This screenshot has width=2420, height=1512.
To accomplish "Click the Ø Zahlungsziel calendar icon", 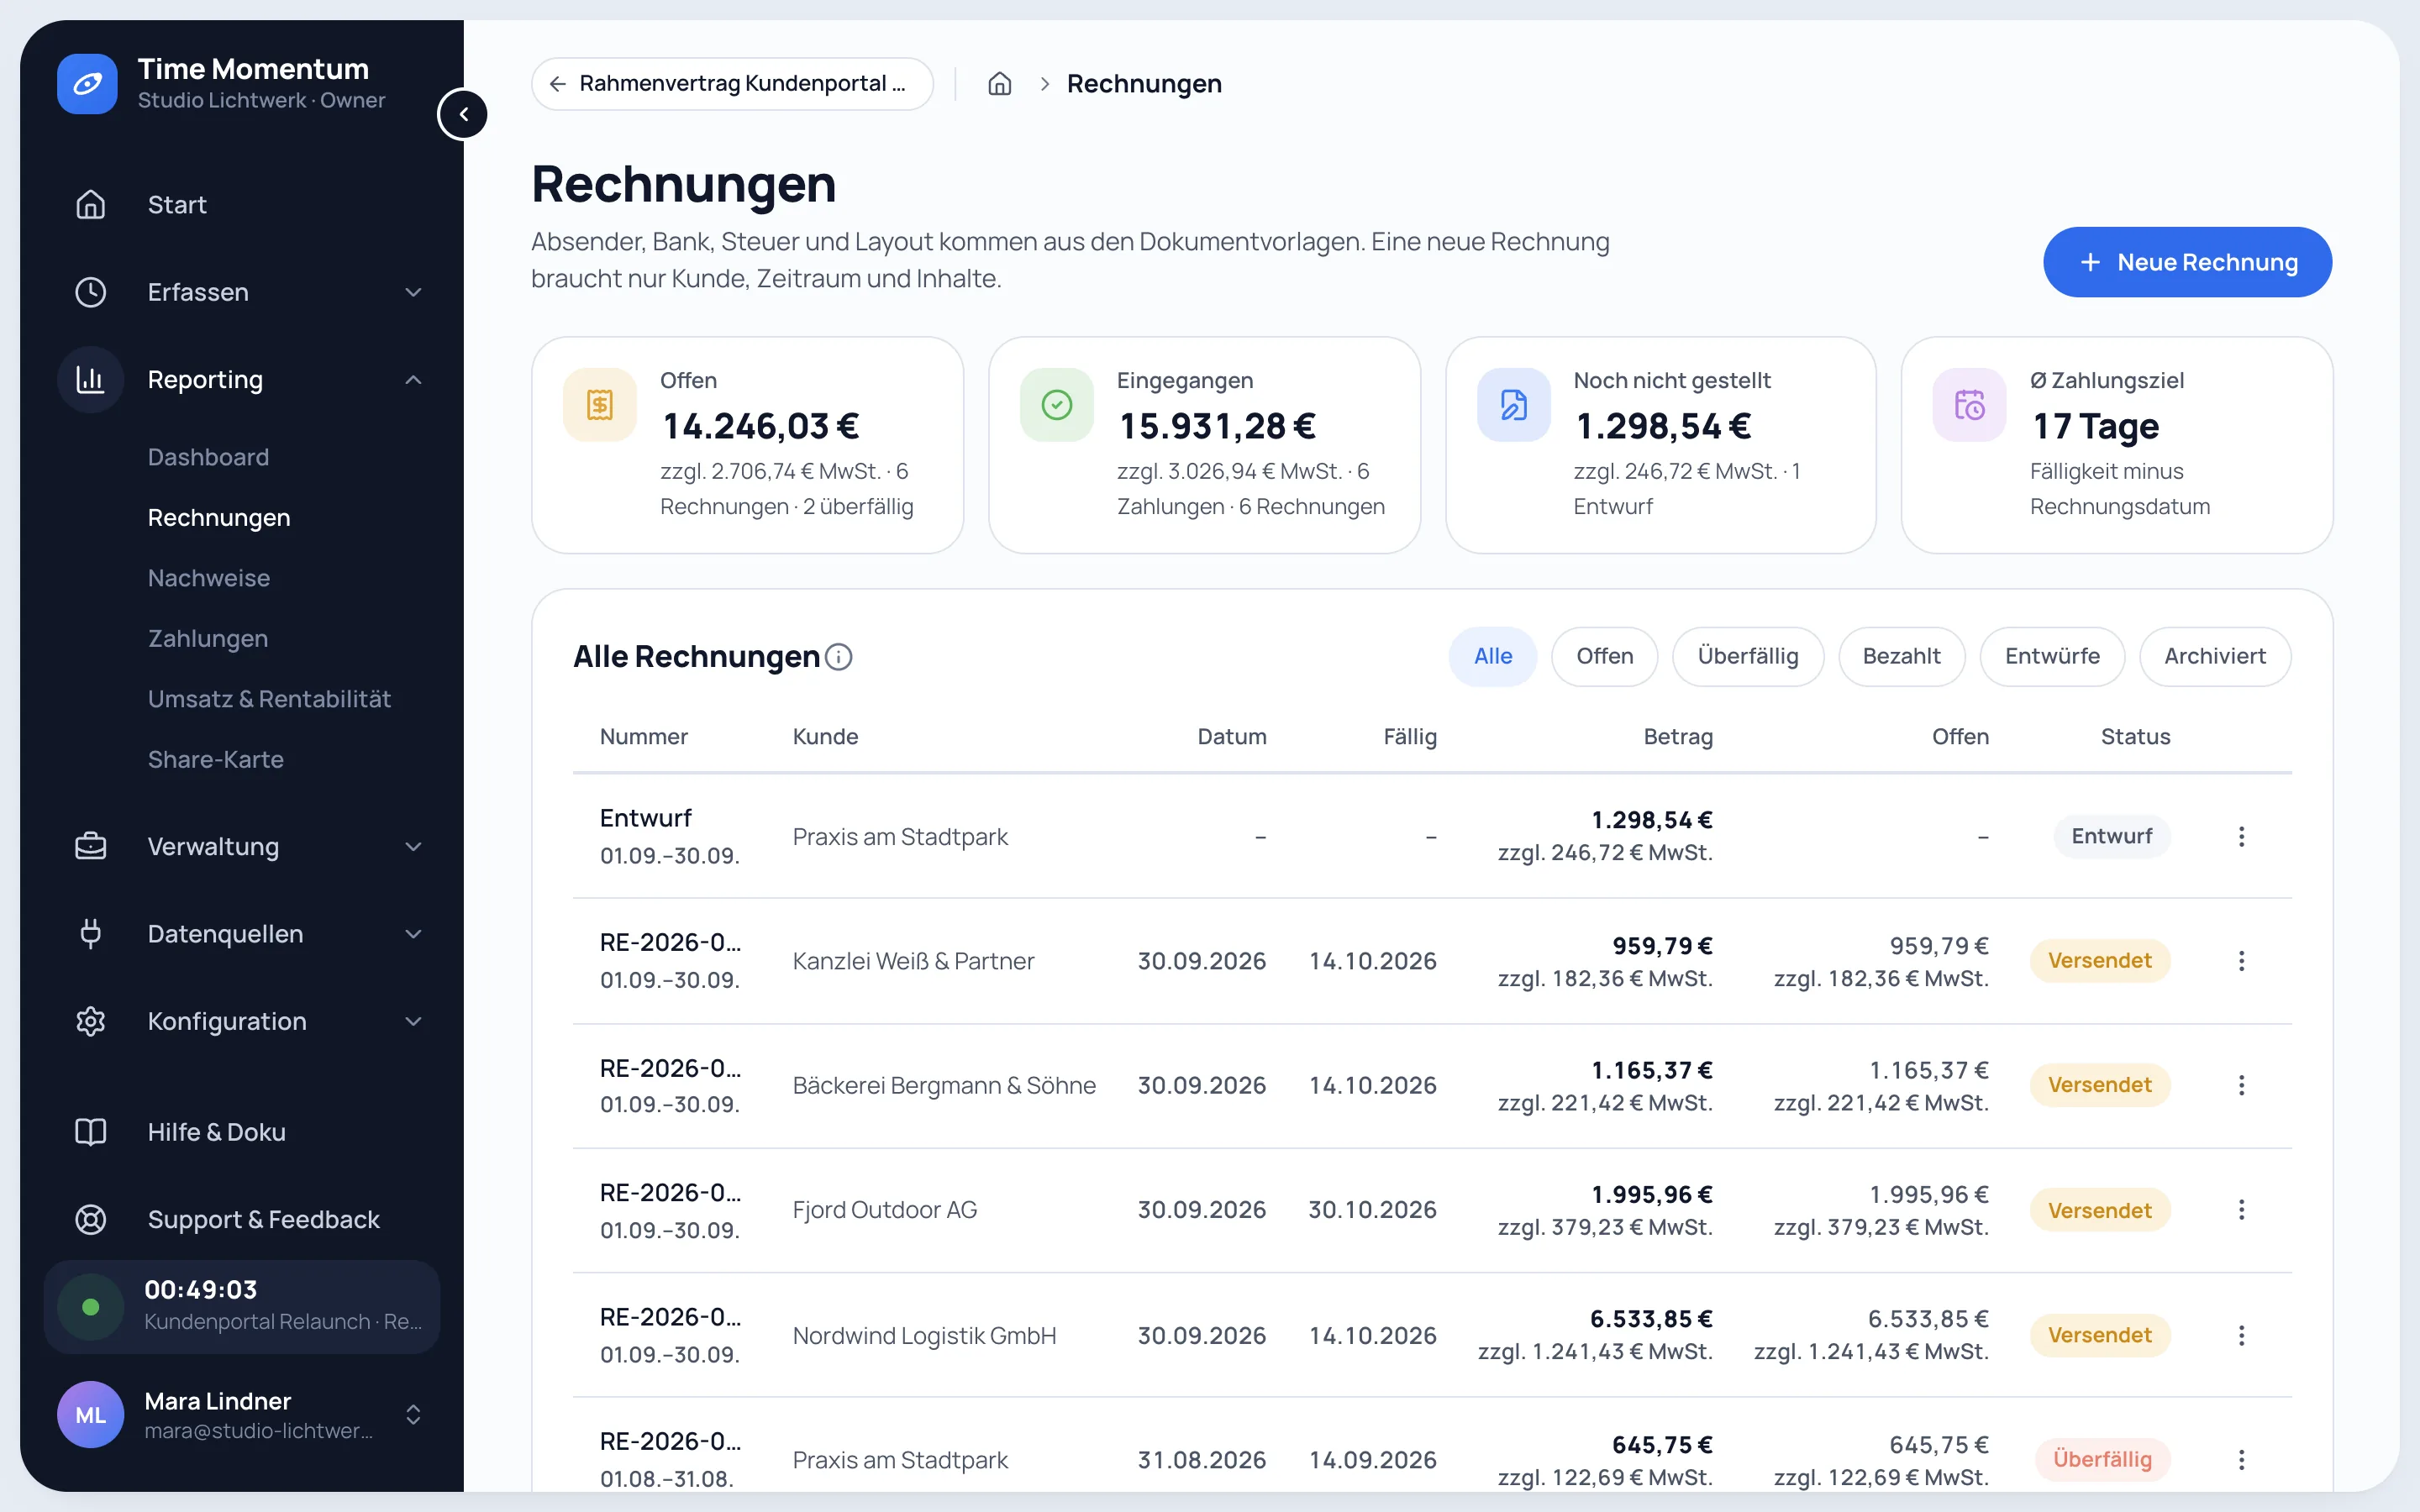I will (1970, 405).
